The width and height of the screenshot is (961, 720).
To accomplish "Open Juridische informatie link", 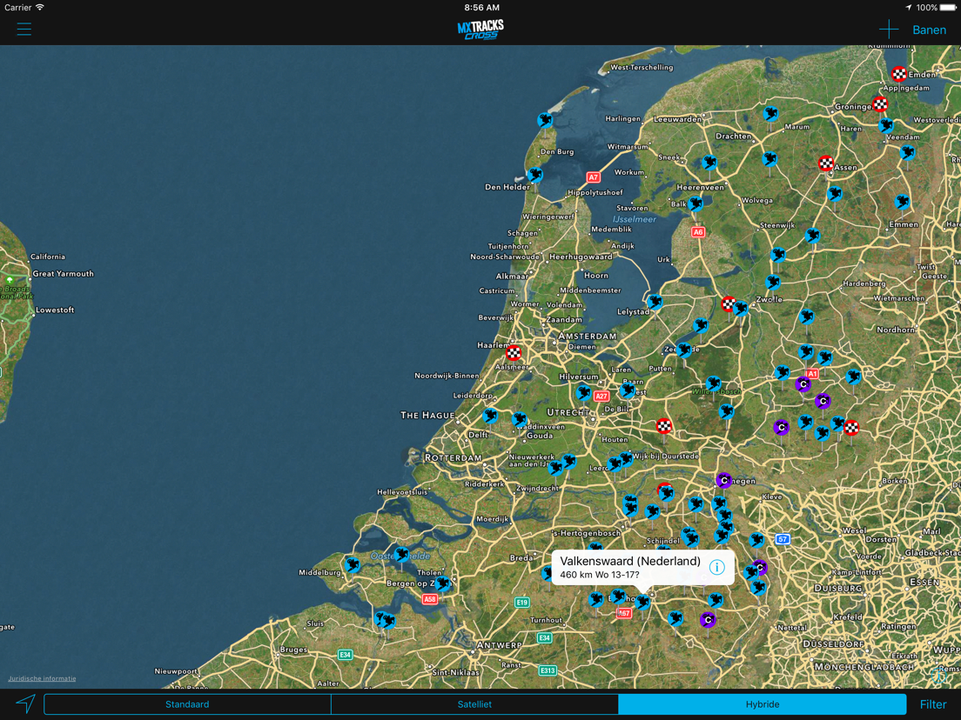I will coord(42,678).
